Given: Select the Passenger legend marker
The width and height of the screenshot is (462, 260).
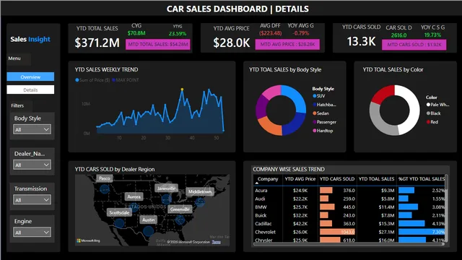Looking at the screenshot, I should [315, 122].
